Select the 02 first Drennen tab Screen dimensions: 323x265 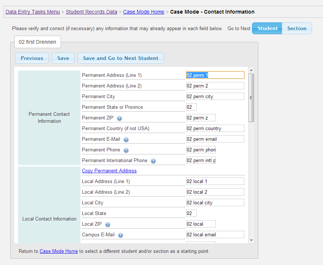(x=37, y=42)
